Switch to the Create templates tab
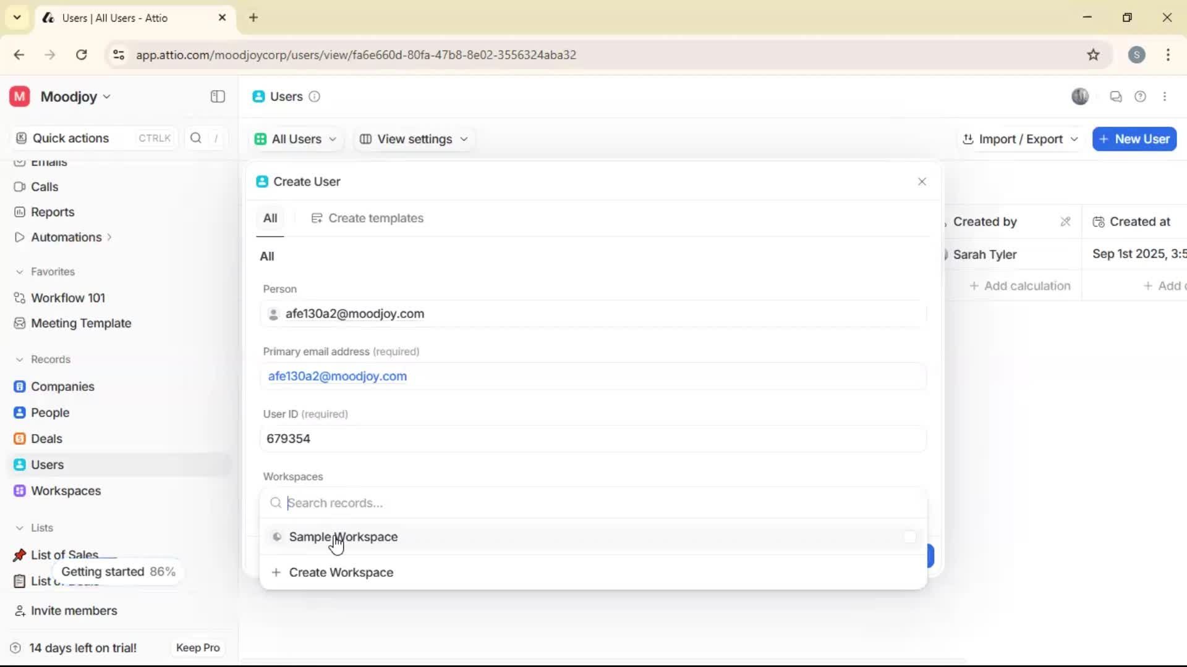Viewport: 1187px width, 667px height. coord(368,218)
